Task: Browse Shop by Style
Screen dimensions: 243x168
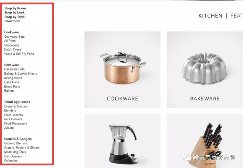Action: coord(14,17)
